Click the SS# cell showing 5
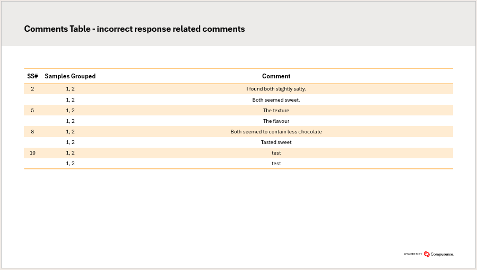Viewport: 477px width, 270px height. (32, 110)
